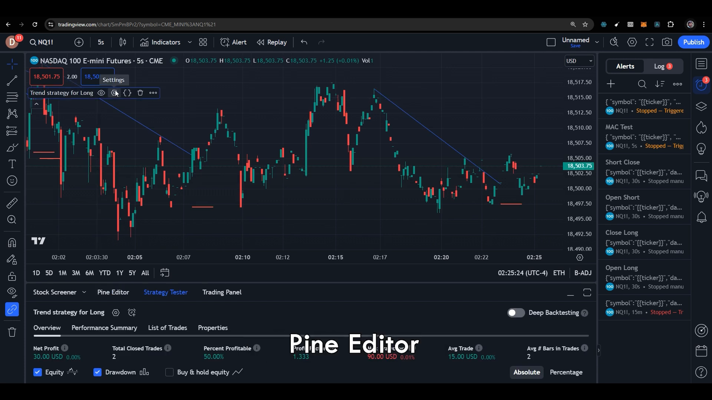Screen dimensions: 712x400
Task: Open the indicator templates grid icon
Action: click(x=203, y=42)
